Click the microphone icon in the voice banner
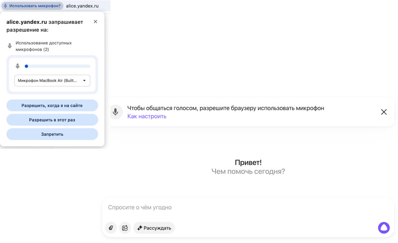Image resolution: width=398 pixels, height=243 pixels. tap(115, 112)
